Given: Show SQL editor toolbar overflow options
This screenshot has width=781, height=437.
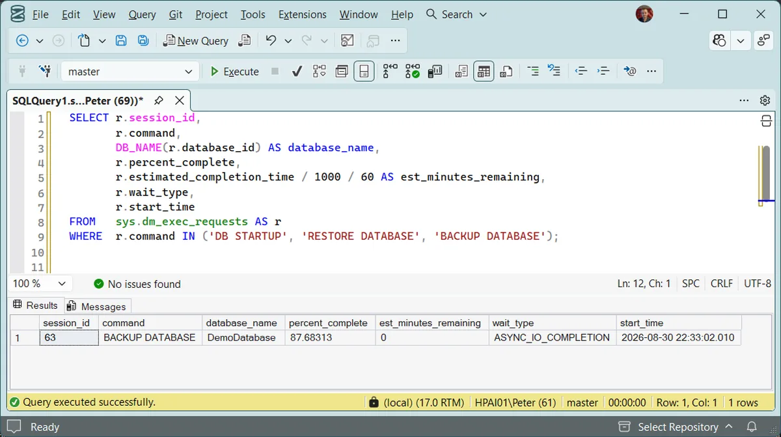Looking at the screenshot, I should tap(651, 71).
